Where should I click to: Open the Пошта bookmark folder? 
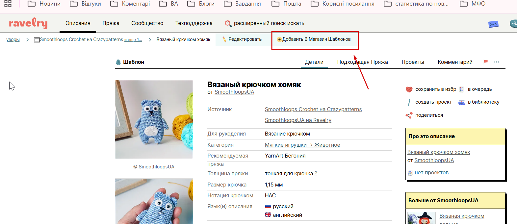point(286,4)
